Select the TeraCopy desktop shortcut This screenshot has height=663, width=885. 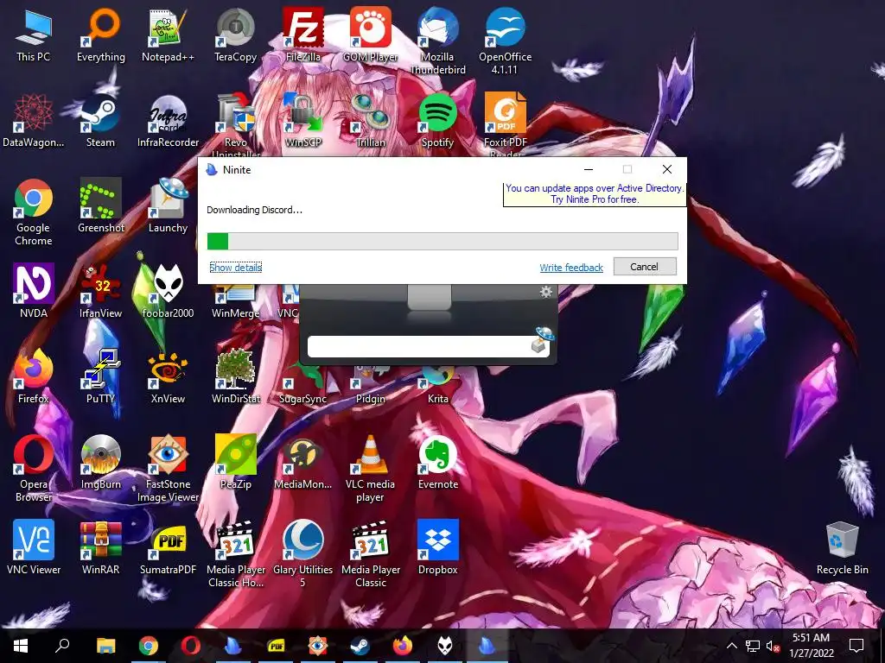pyautogui.click(x=235, y=35)
